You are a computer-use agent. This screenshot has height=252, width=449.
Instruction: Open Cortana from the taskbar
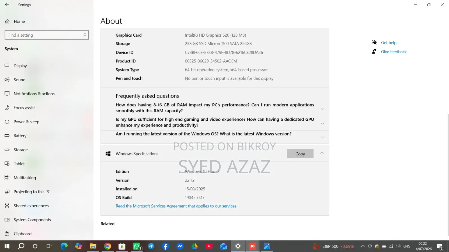pyautogui.click(x=35, y=246)
